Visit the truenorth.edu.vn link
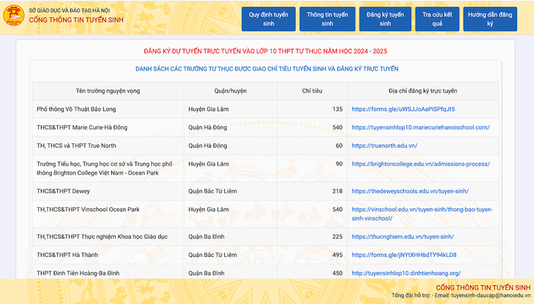The image size is (534, 304). [x=384, y=145]
